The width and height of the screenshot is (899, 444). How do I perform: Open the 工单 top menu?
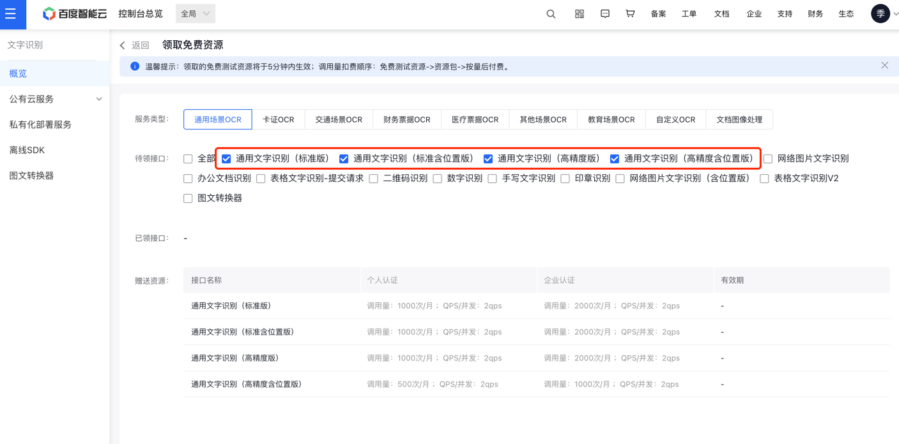click(x=689, y=14)
